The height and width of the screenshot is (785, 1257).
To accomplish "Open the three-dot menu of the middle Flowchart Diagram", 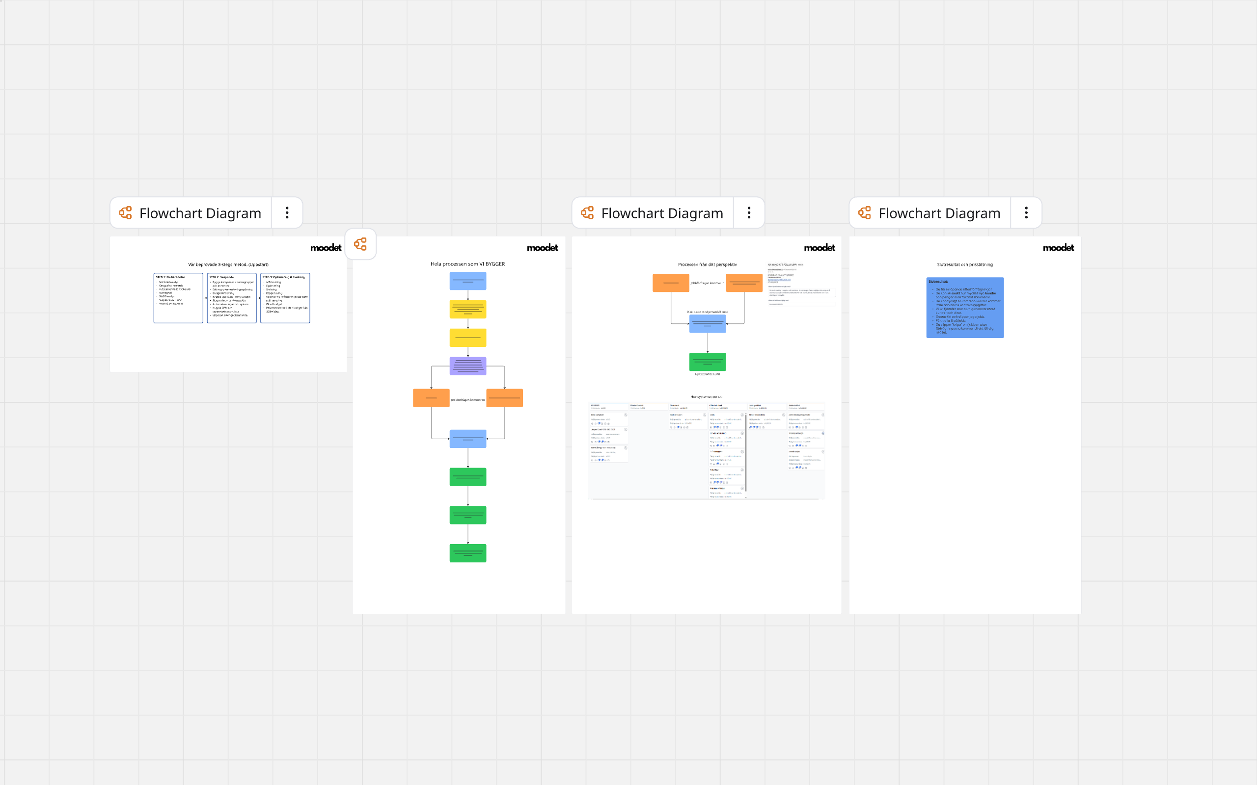I will coord(748,213).
